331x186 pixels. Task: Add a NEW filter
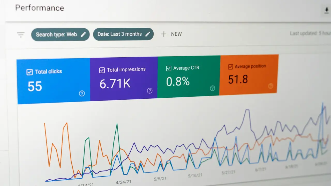tap(171, 34)
